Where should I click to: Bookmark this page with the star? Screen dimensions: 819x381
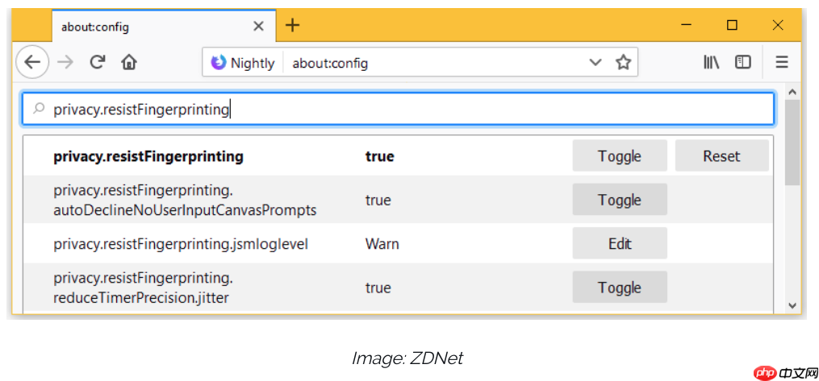click(x=623, y=62)
